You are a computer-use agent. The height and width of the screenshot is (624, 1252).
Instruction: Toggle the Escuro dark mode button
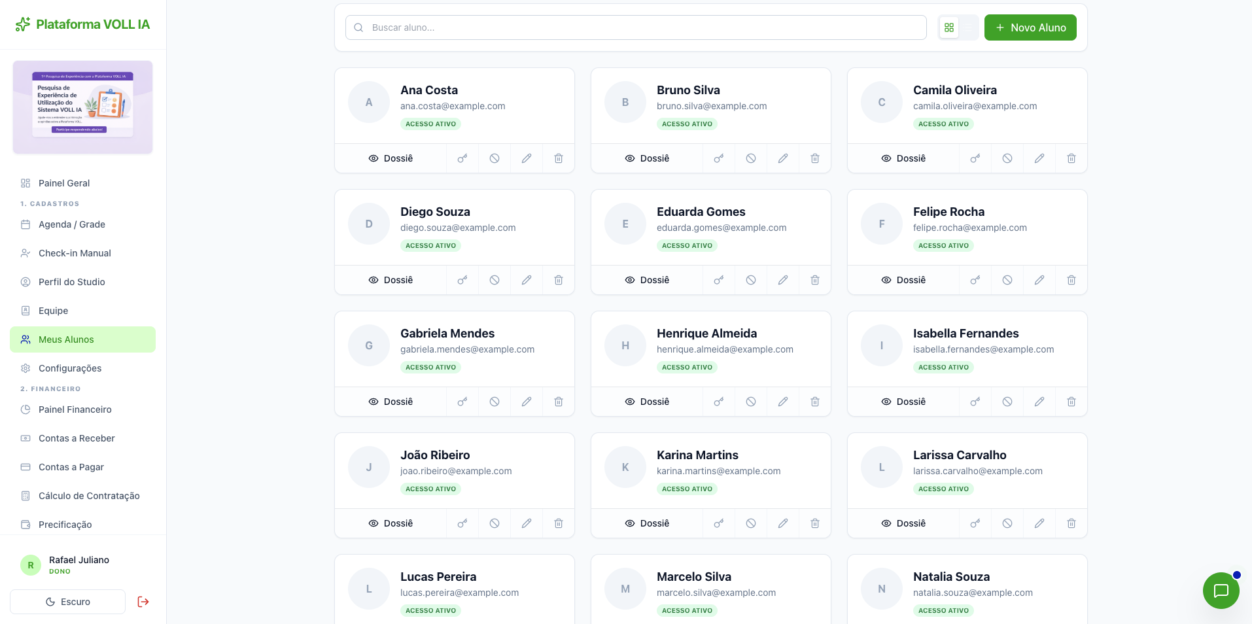point(68,602)
